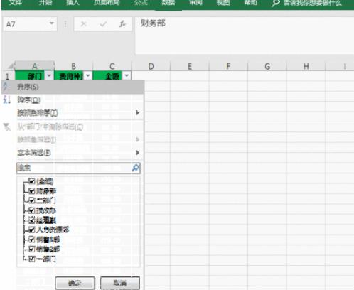Click the magnifier icon in filter search box
Viewport: 354px width, 290px height.
tap(136, 168)
